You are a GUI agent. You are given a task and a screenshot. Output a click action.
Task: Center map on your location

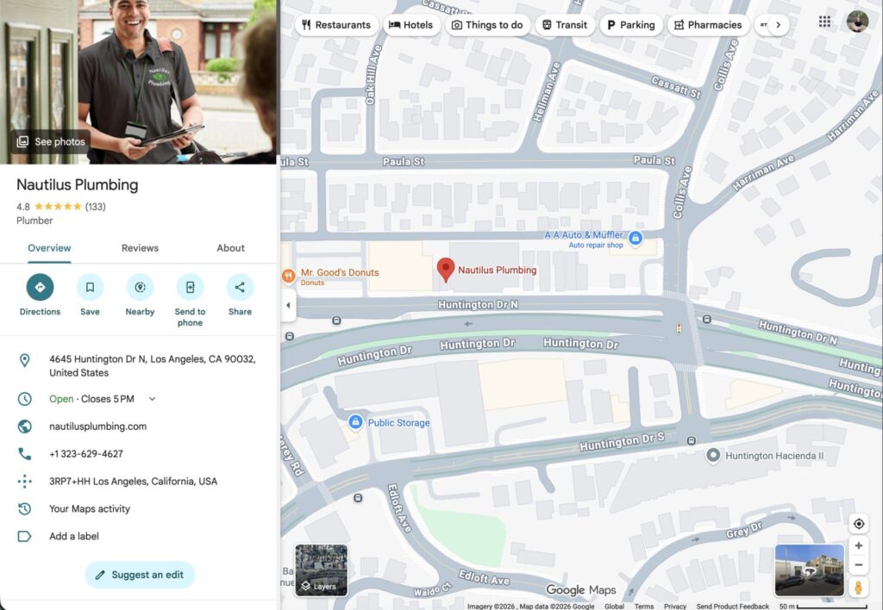[858, 524]
